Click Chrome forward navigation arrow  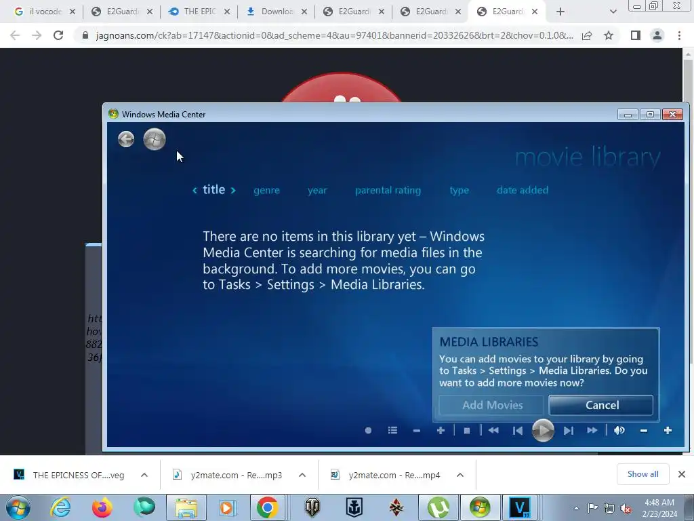pyautogui.click(x=37, y=35)
